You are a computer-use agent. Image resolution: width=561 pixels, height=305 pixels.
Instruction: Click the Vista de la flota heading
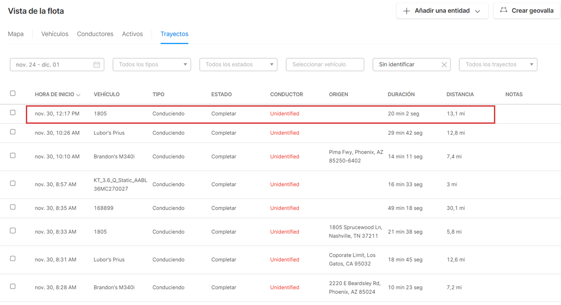(x=36, y=11)
